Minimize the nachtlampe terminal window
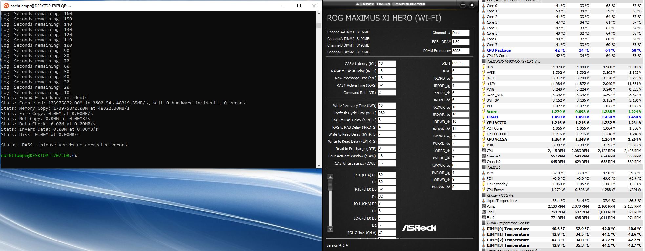The image size is (645, 251). (x=284, y=6)
